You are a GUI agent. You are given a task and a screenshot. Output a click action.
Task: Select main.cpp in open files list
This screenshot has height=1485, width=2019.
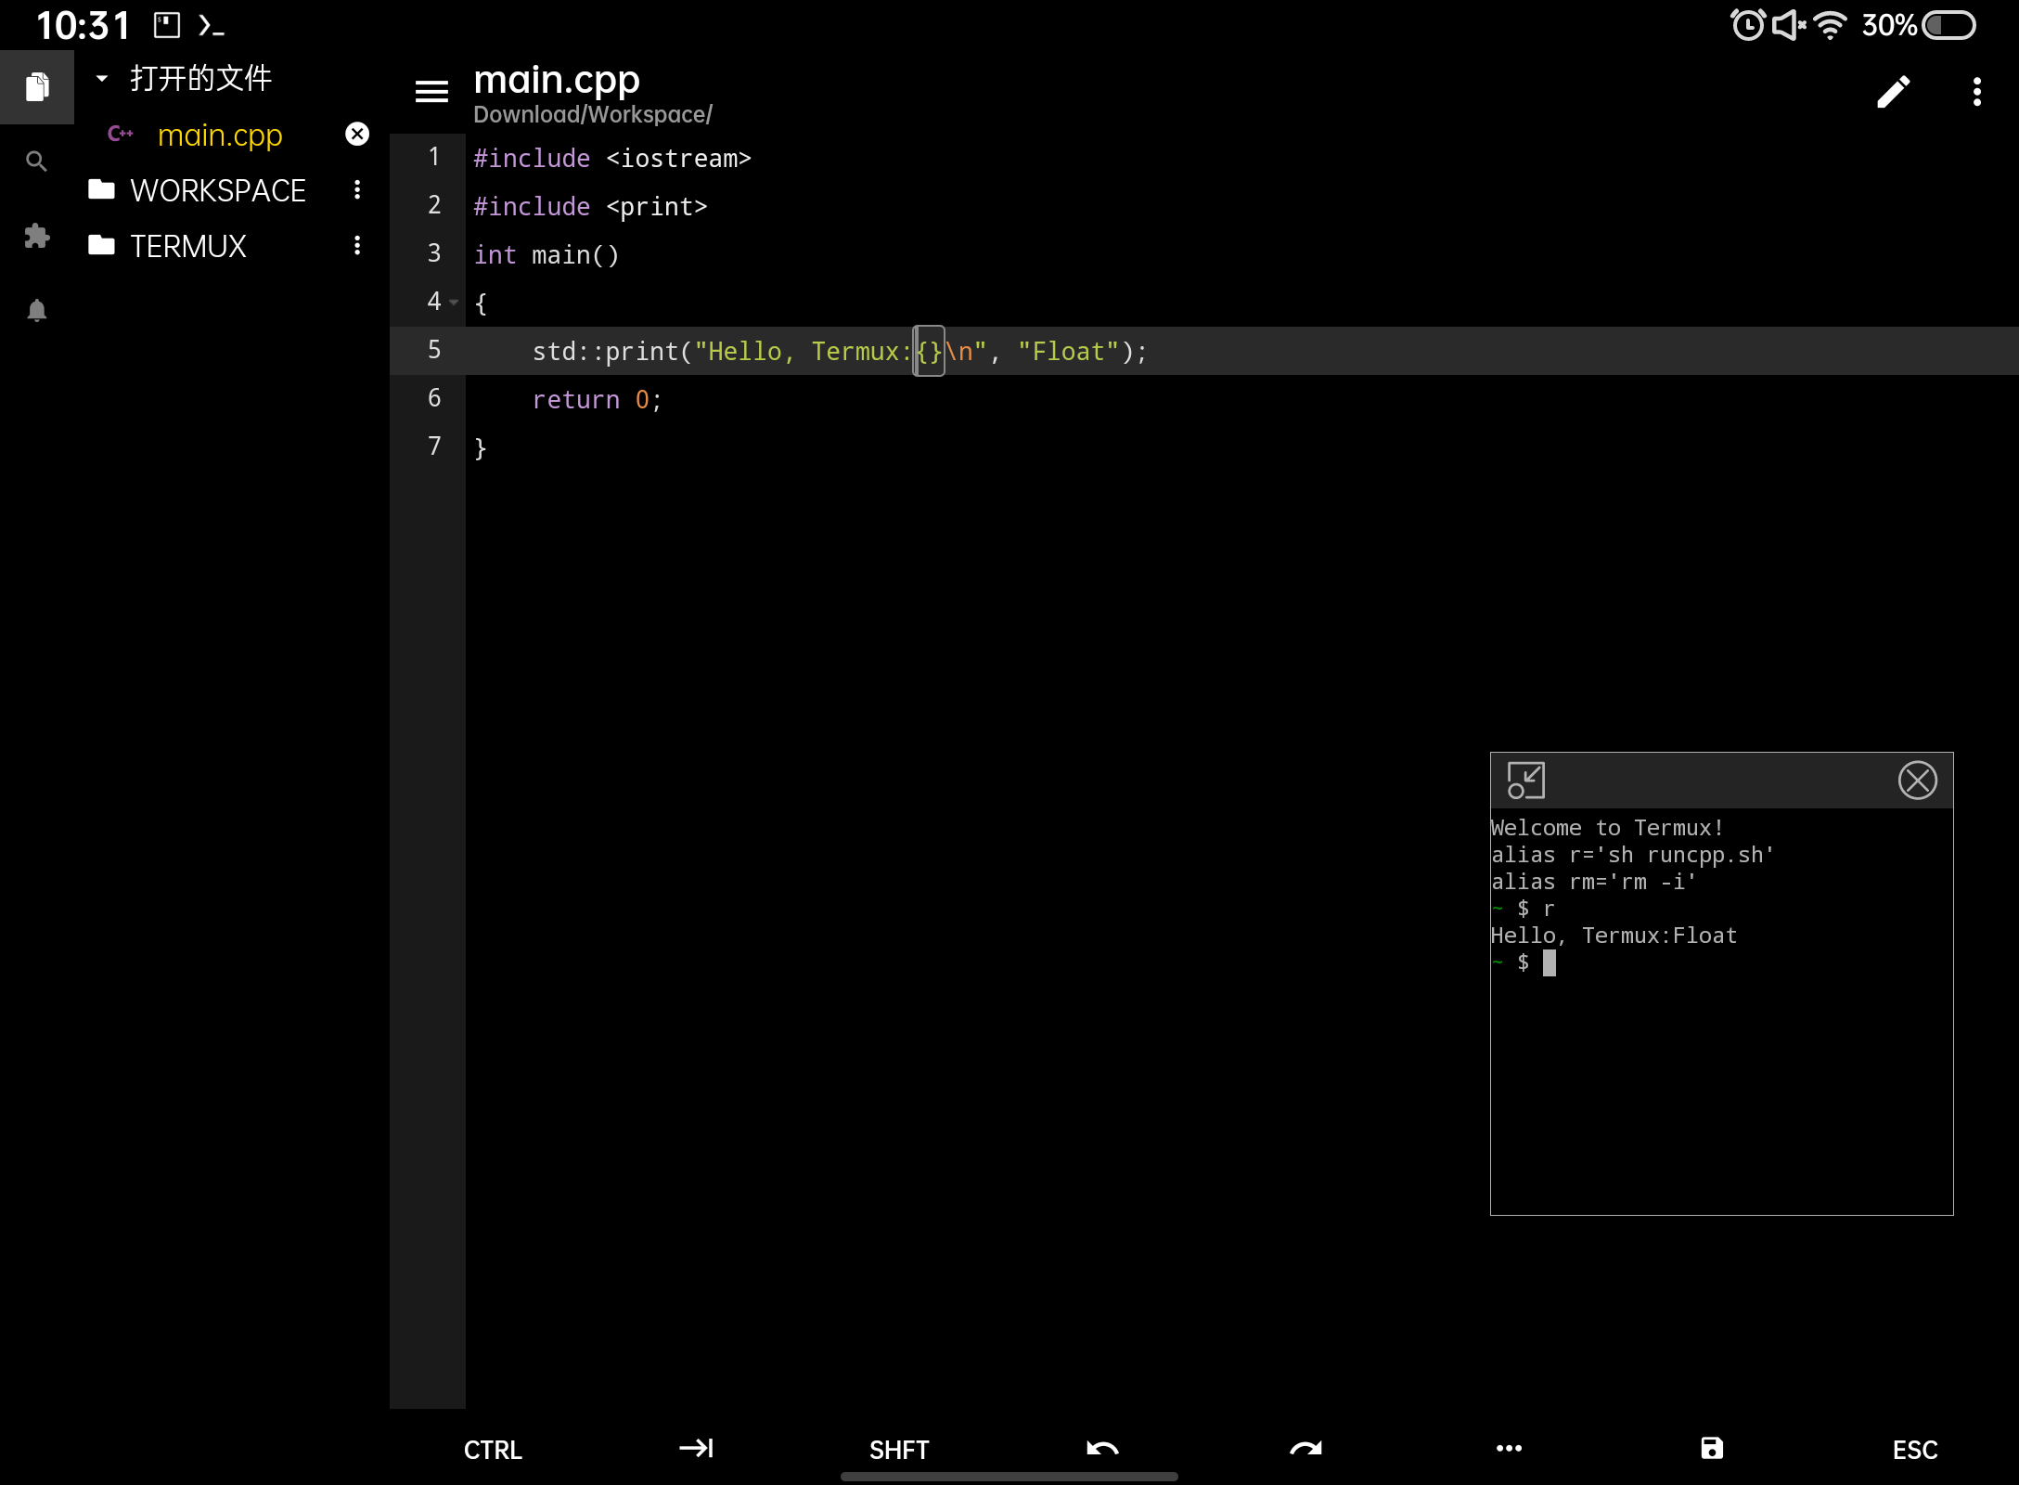pos(220,136)
